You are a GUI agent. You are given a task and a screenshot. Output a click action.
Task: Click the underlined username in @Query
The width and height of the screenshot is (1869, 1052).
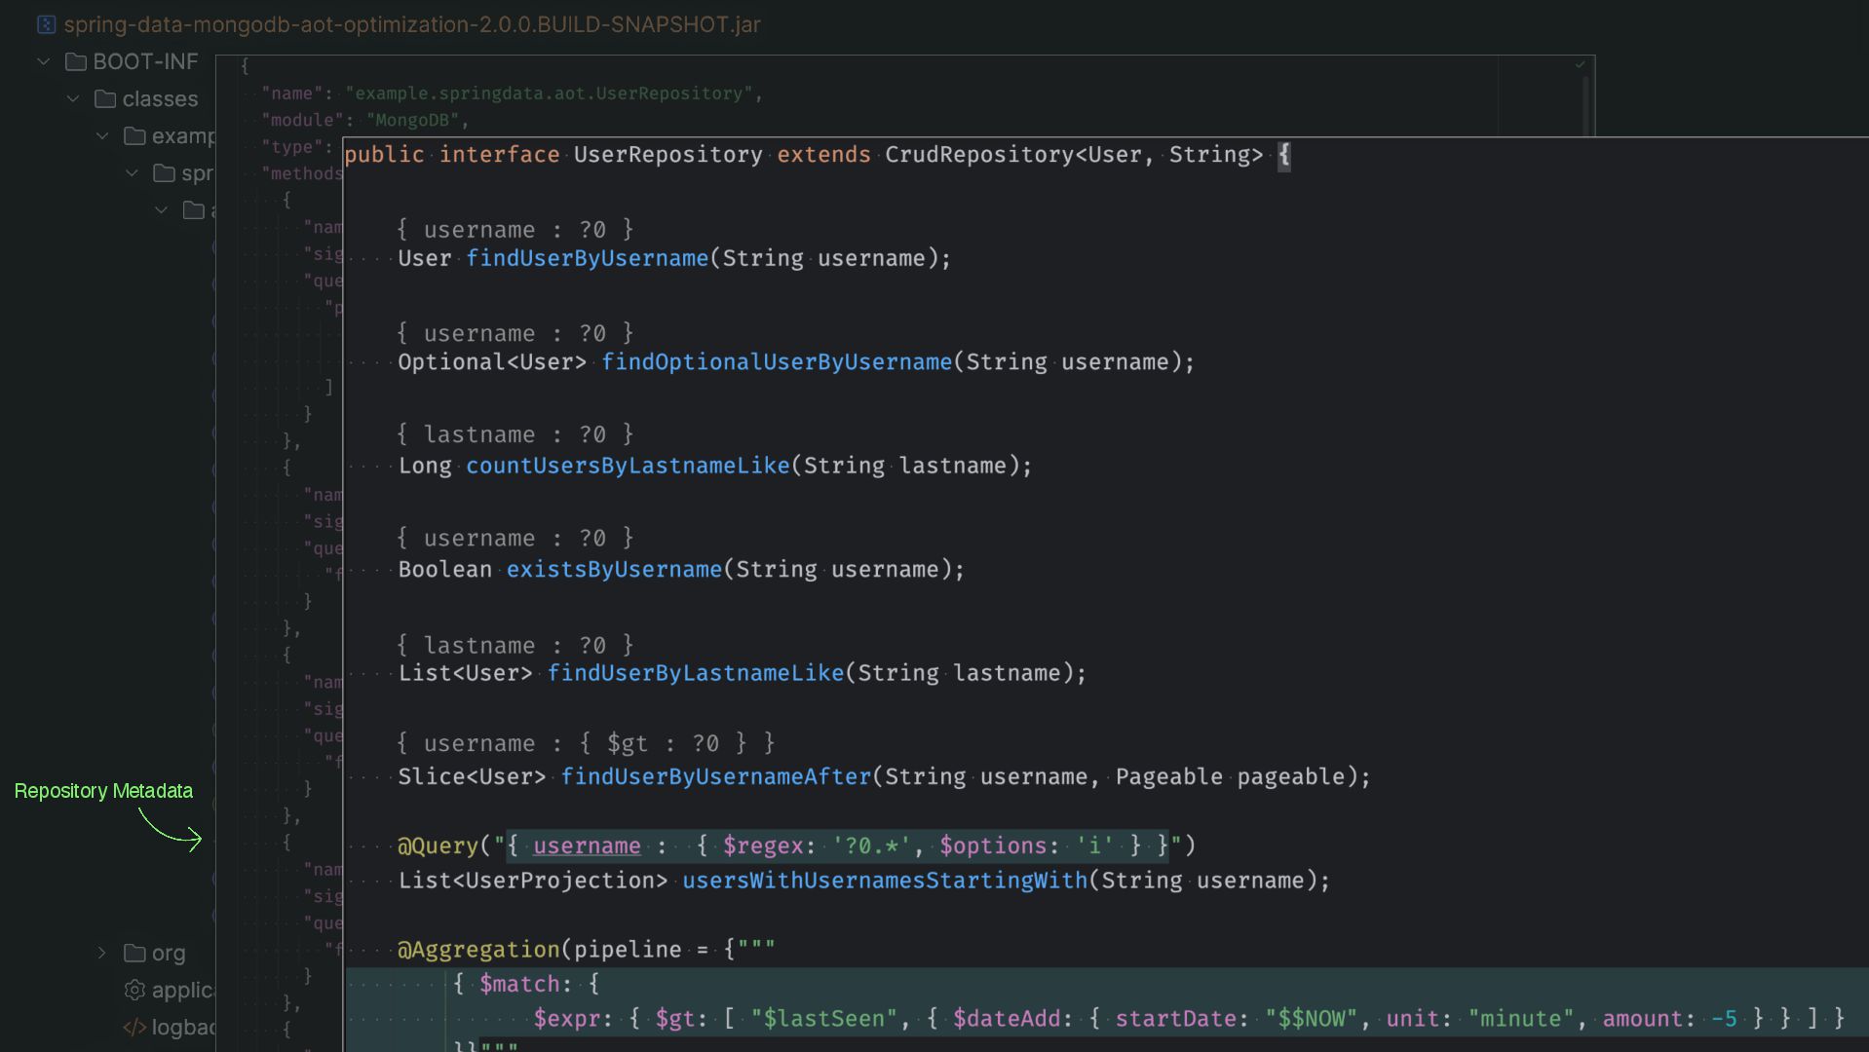587,845
